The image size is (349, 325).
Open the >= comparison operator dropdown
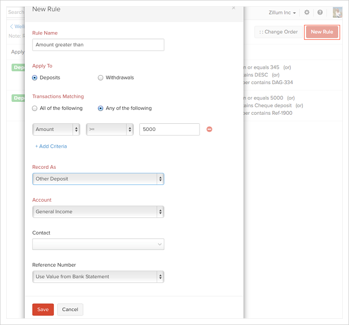click(x=110, y=129)
